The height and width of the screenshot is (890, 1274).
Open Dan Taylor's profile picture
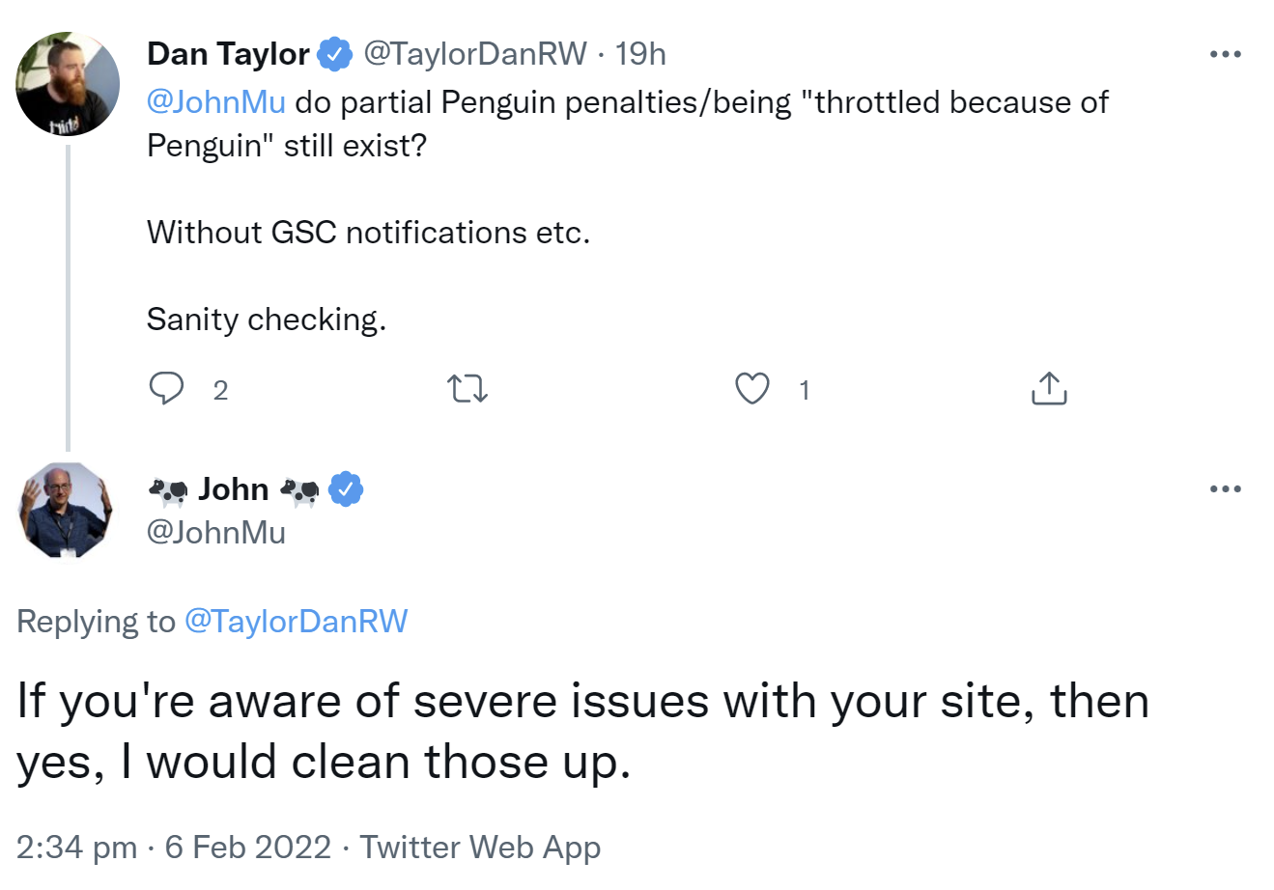[68, 84]
